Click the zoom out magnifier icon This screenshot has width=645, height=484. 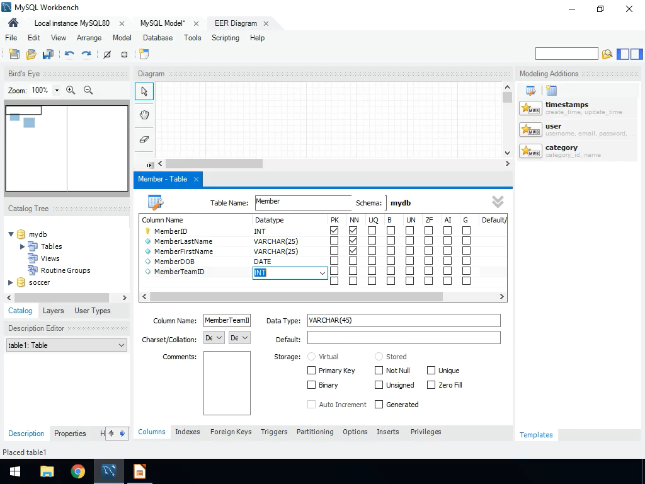[88, 90]
